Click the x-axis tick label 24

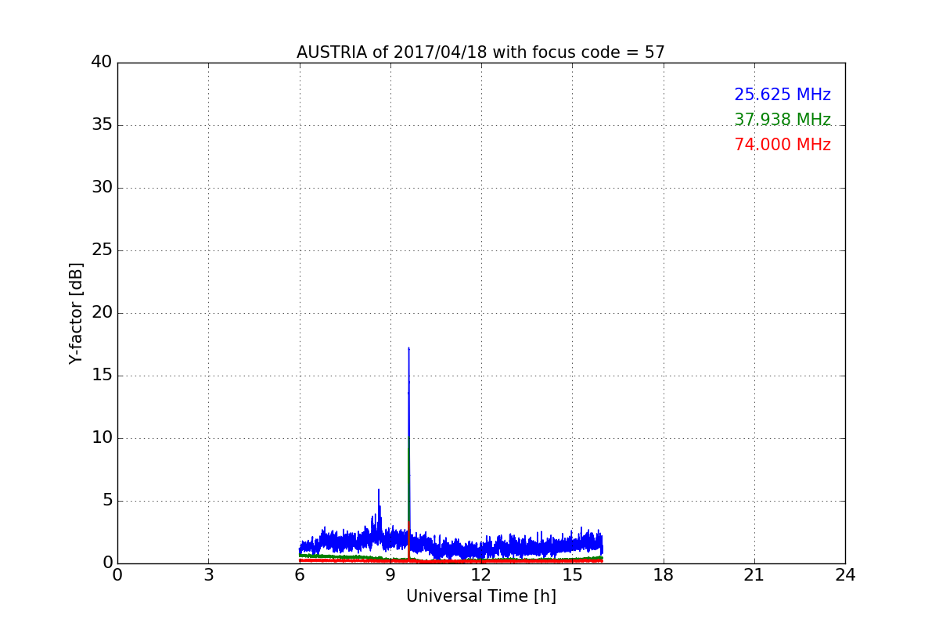point(845,575)
